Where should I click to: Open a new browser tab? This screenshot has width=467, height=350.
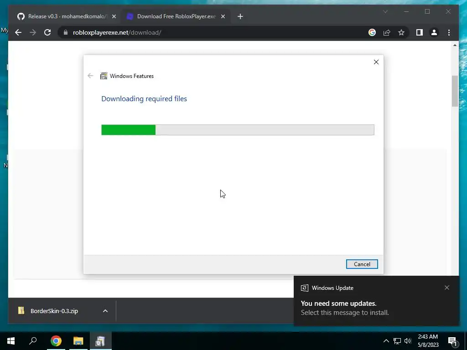click(x=240, y=16)
